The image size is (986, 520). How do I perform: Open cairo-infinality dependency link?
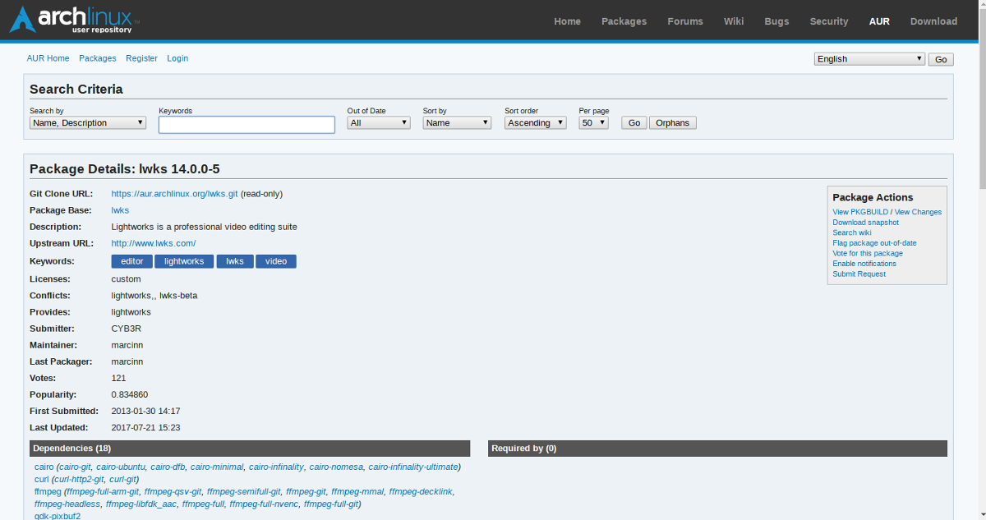[x=276, y=467]
